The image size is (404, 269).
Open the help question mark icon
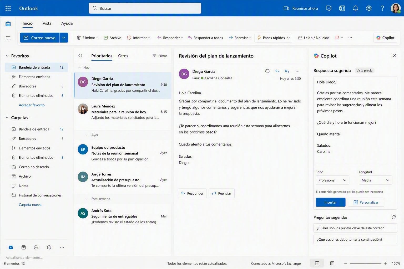[x=382, y=8]
